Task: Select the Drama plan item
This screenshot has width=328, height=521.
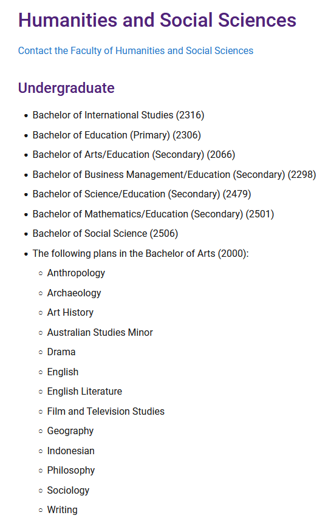Action: pos(61,352)
